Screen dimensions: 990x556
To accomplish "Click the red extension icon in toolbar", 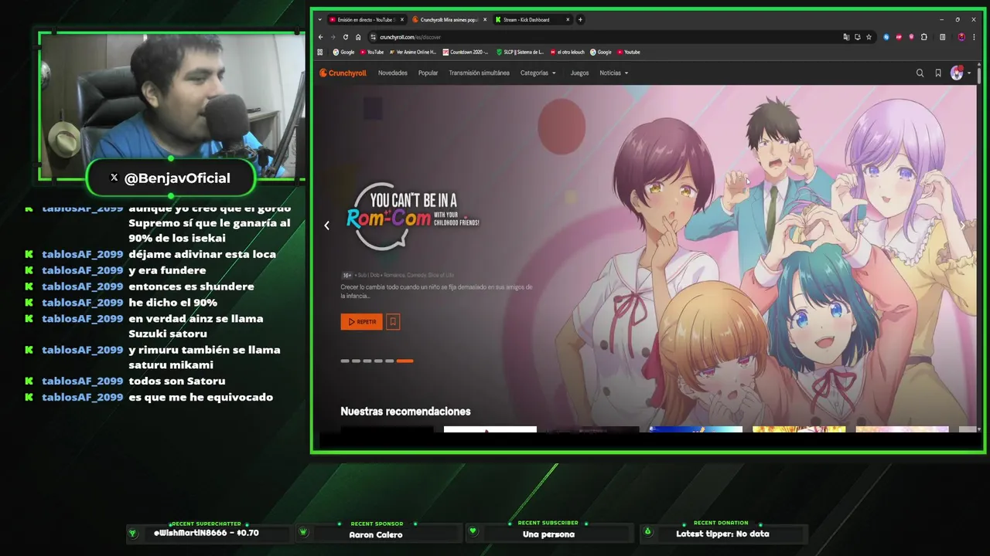I will [899, 37].
